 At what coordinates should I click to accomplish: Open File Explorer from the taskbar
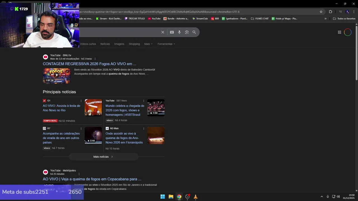pyautogui.click(x=171, y=197)
